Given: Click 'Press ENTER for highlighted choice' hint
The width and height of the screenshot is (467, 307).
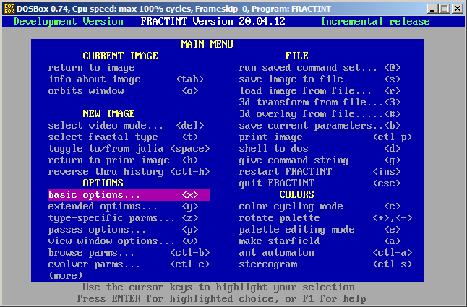Looking at the screenshot, I should coord(222,298).
